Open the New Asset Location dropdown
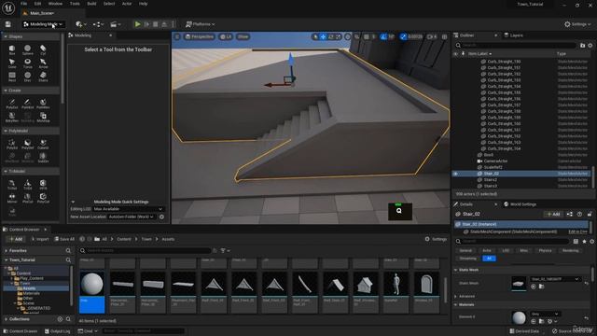The width and height of the screenshot is (597, 336). [x=132, y=217]
